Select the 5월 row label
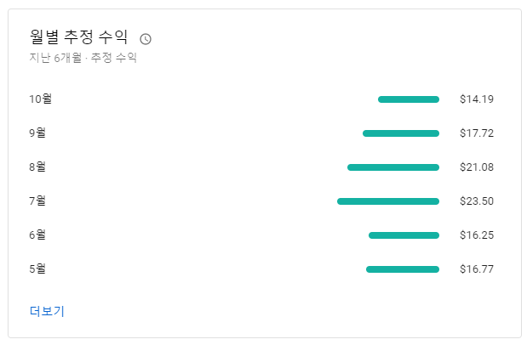 [37, 269]
